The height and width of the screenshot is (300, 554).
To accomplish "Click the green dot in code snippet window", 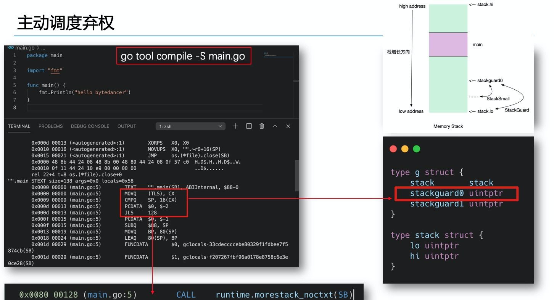I will tap(417, 149).
